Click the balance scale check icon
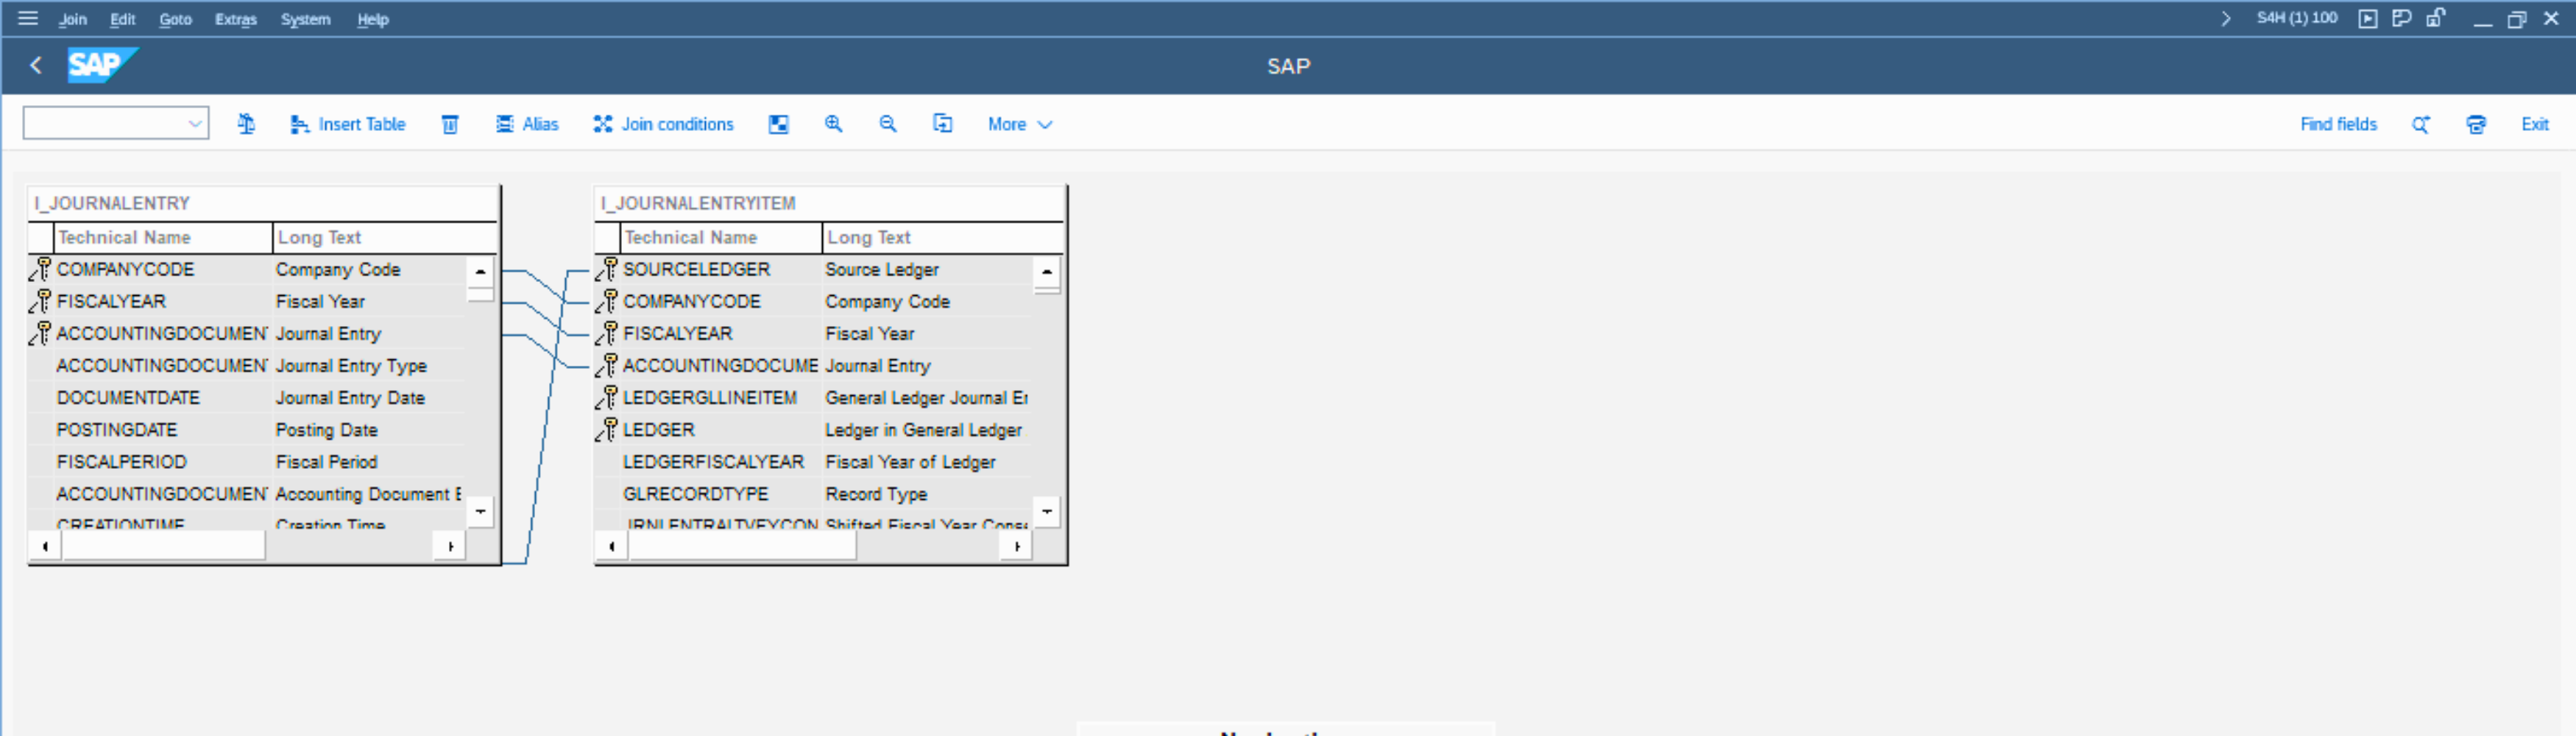Viewport: 2576px width, 736px height. point(246,124)
